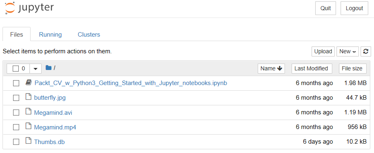Expand the New dropdown menu
This screenshot has width=374, height=153.
[347, 51]
